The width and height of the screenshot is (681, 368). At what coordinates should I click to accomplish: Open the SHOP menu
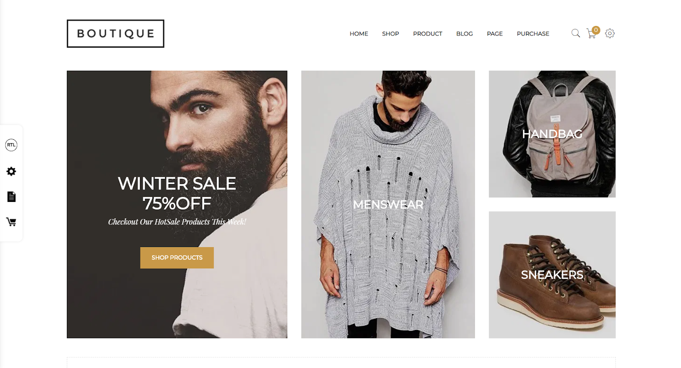(390, 34)
